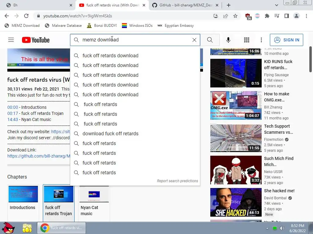Screen dimensions: 313x234
Task: Open the Egyptian Embassy bookmark
Action: [175, 26]
